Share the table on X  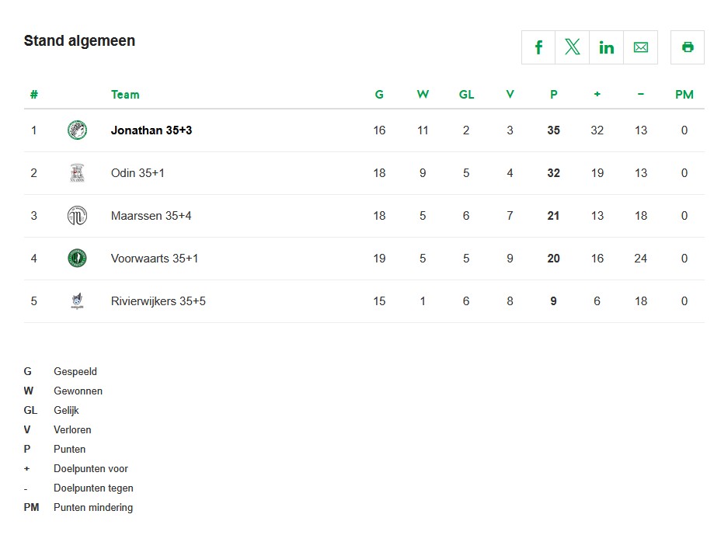[573, 47]
